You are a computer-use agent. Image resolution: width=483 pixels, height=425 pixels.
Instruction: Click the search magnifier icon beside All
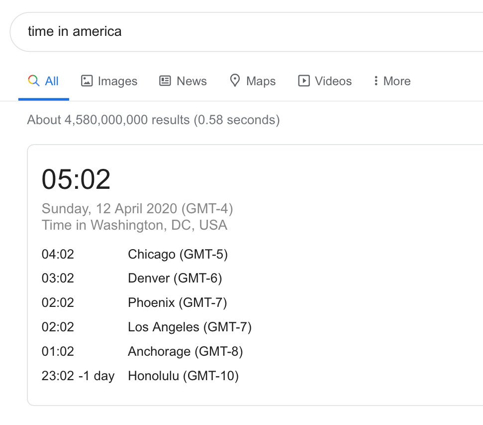34,81
